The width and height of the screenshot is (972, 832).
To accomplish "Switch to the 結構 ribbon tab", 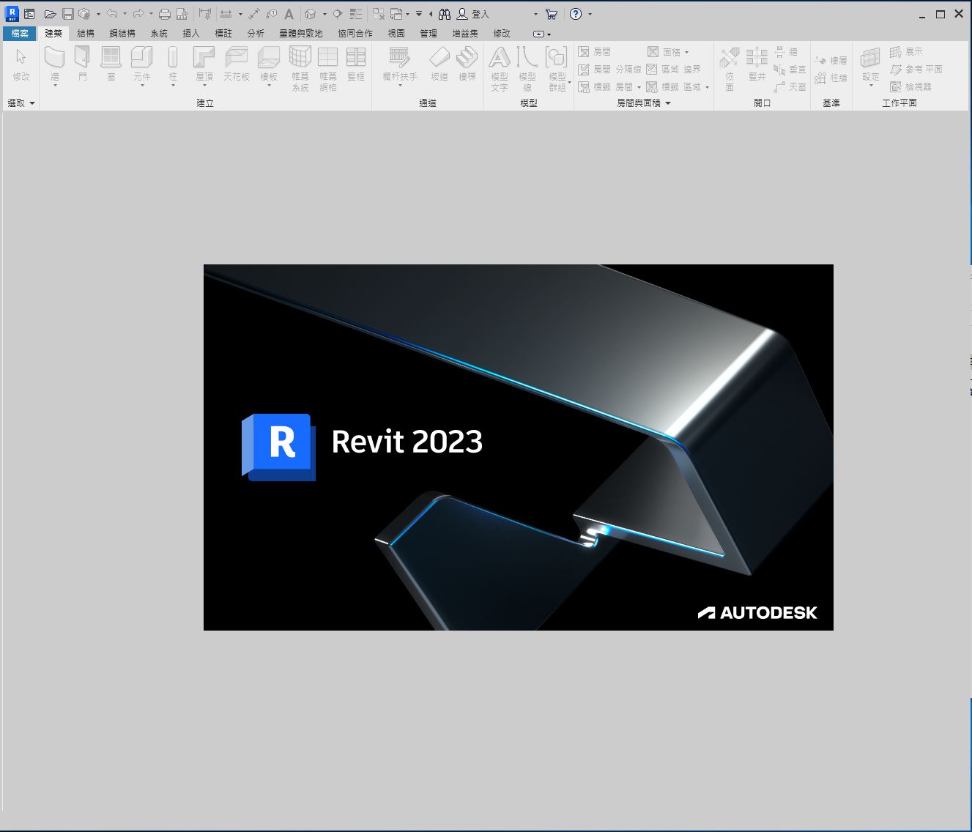I will pos(84,33).
